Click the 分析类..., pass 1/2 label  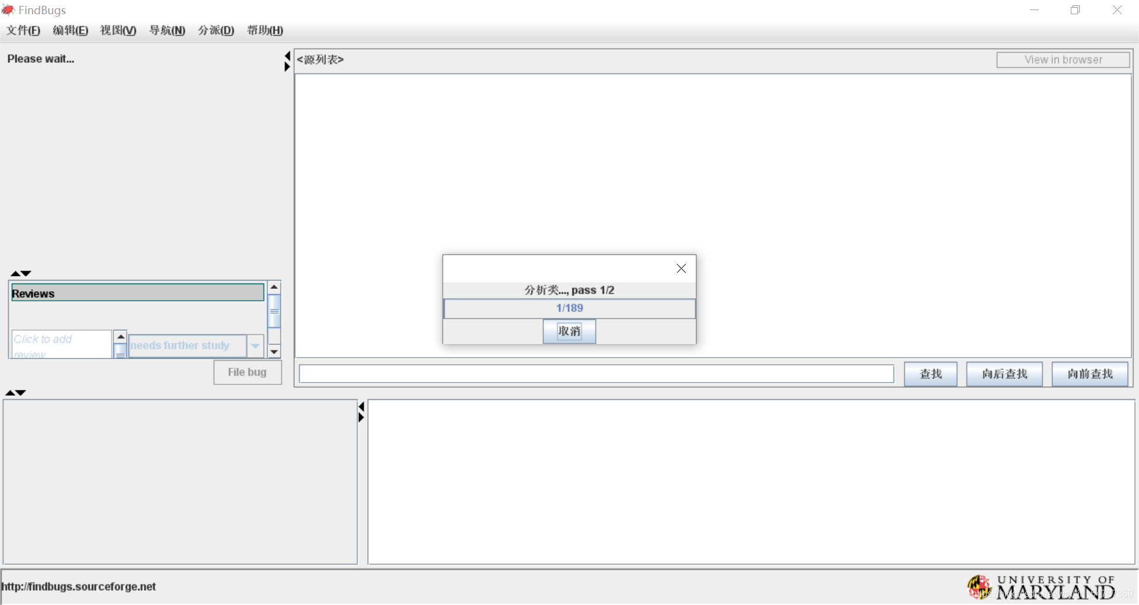[x=569, y=290]
